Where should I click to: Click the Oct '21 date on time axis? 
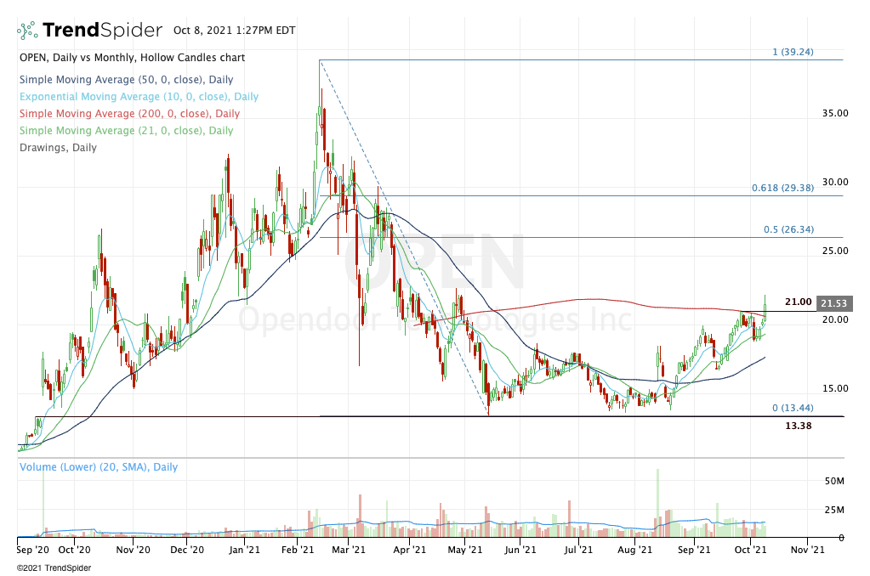(750, 550)
